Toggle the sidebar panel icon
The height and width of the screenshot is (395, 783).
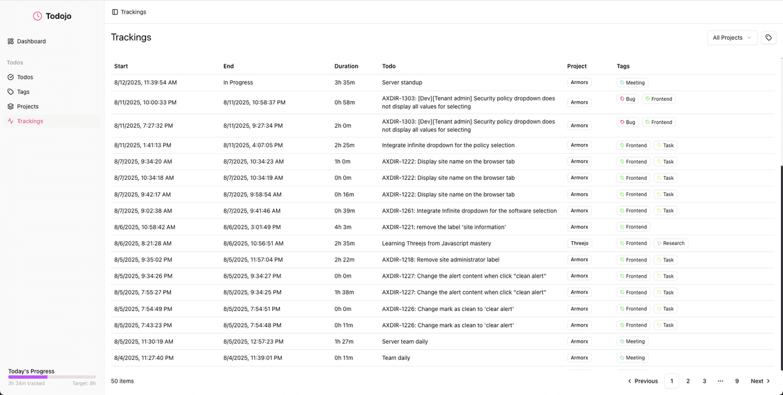pos(115,12)
